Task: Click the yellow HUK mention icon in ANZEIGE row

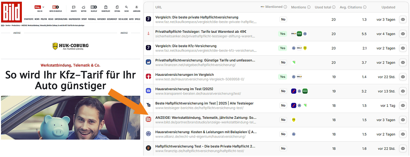Action: 294,120
